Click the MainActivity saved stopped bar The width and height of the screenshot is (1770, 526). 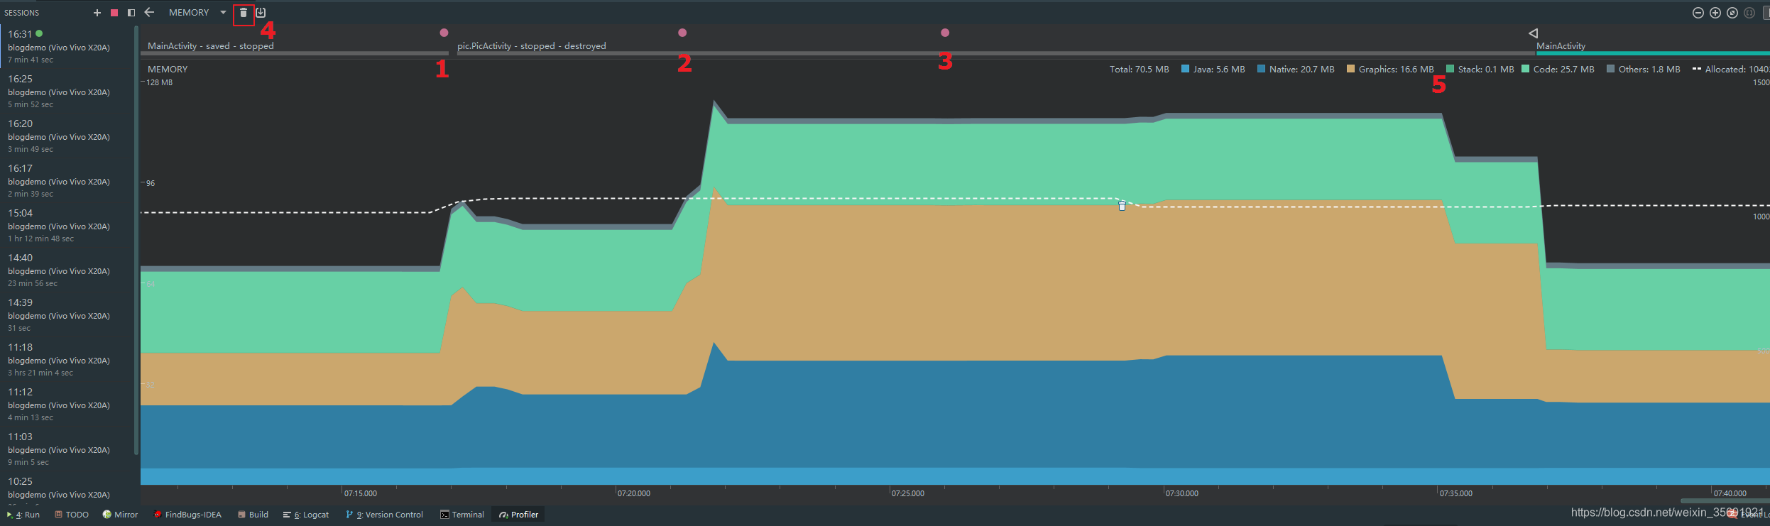(295, 53)
